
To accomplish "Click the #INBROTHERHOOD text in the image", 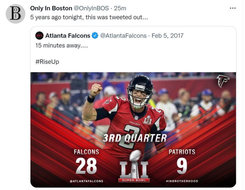I will click(x=182, y=181).
